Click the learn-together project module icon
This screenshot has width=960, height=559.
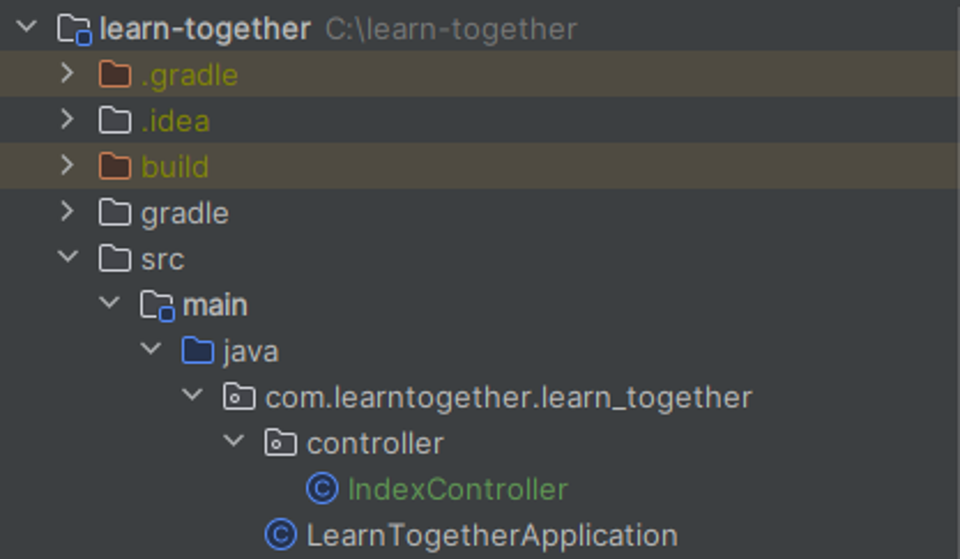point(74,29)
